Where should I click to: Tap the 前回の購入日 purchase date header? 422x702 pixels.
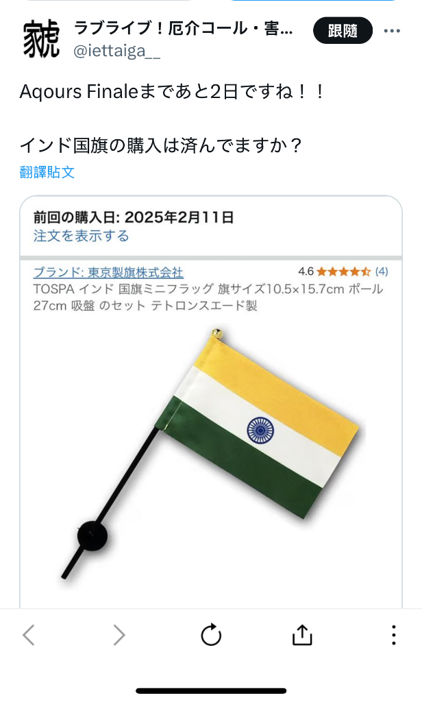pyautogui.click(x=134, y=217)
